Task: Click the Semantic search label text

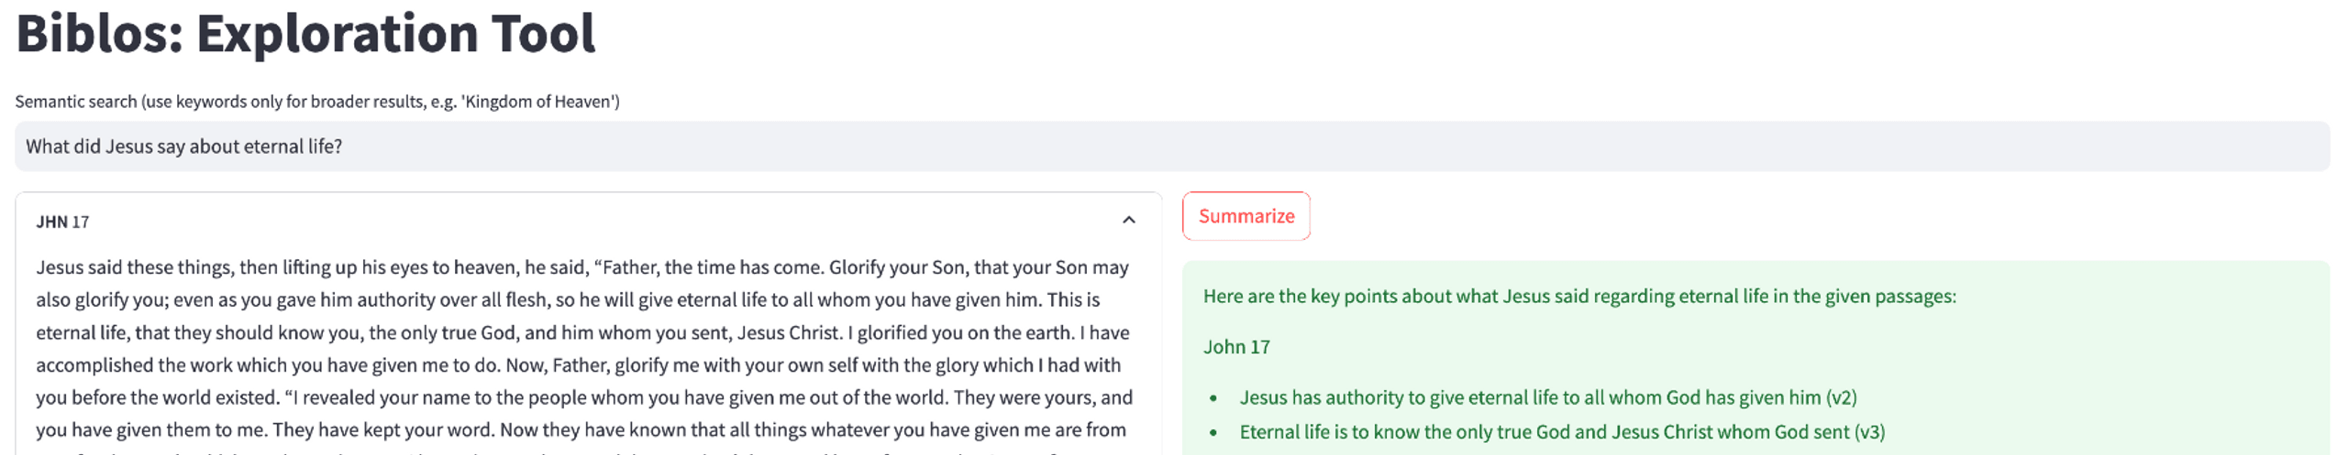Action: 317,102
